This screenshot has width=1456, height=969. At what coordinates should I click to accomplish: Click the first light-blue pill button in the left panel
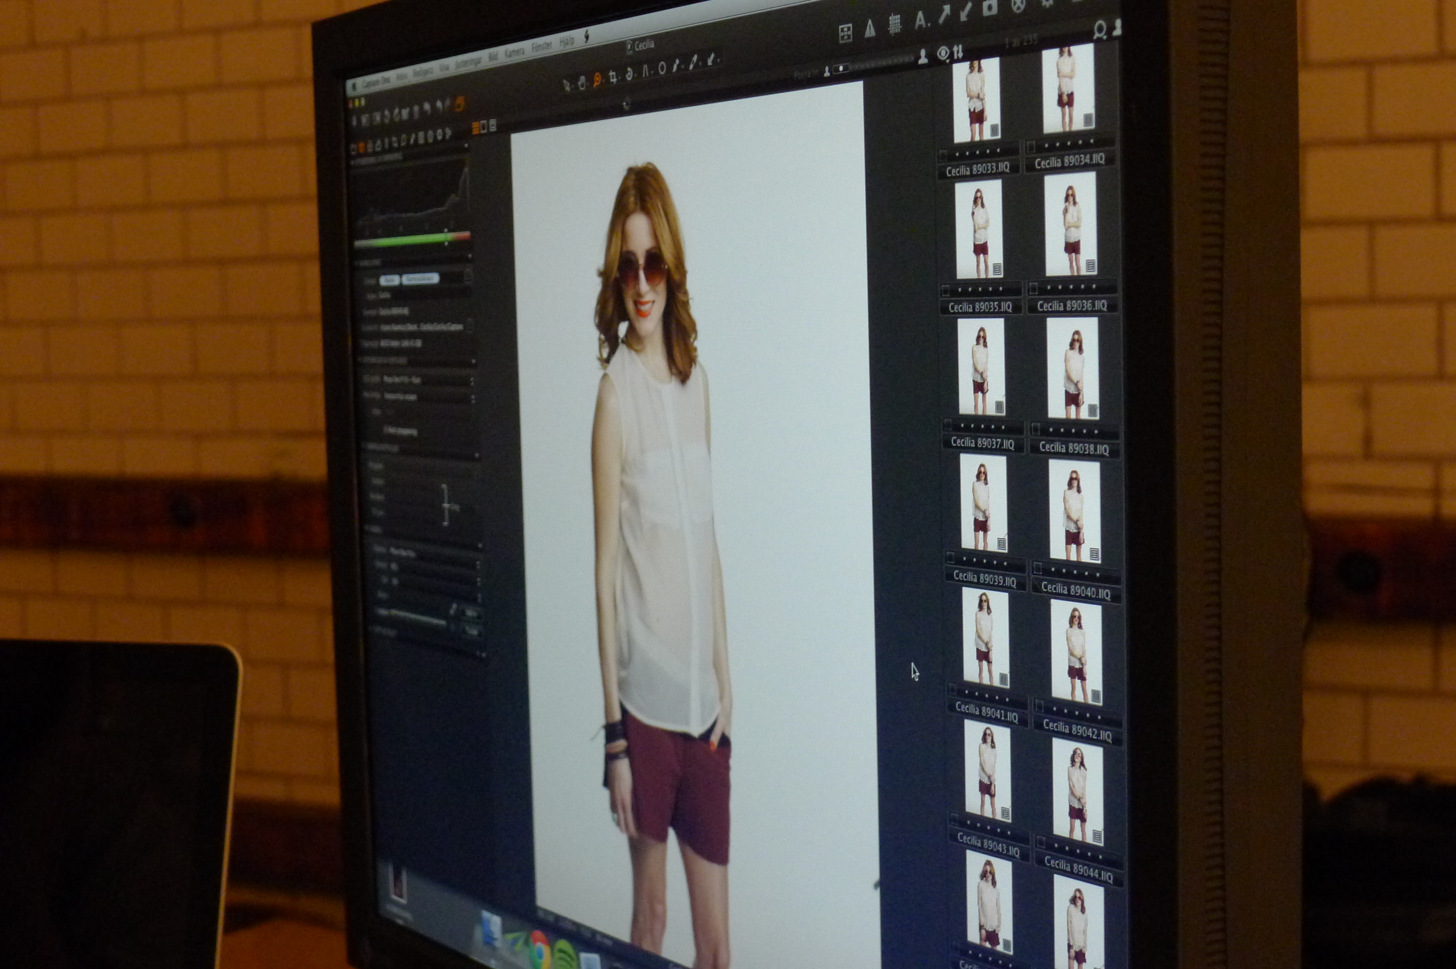tap(390, 281)
